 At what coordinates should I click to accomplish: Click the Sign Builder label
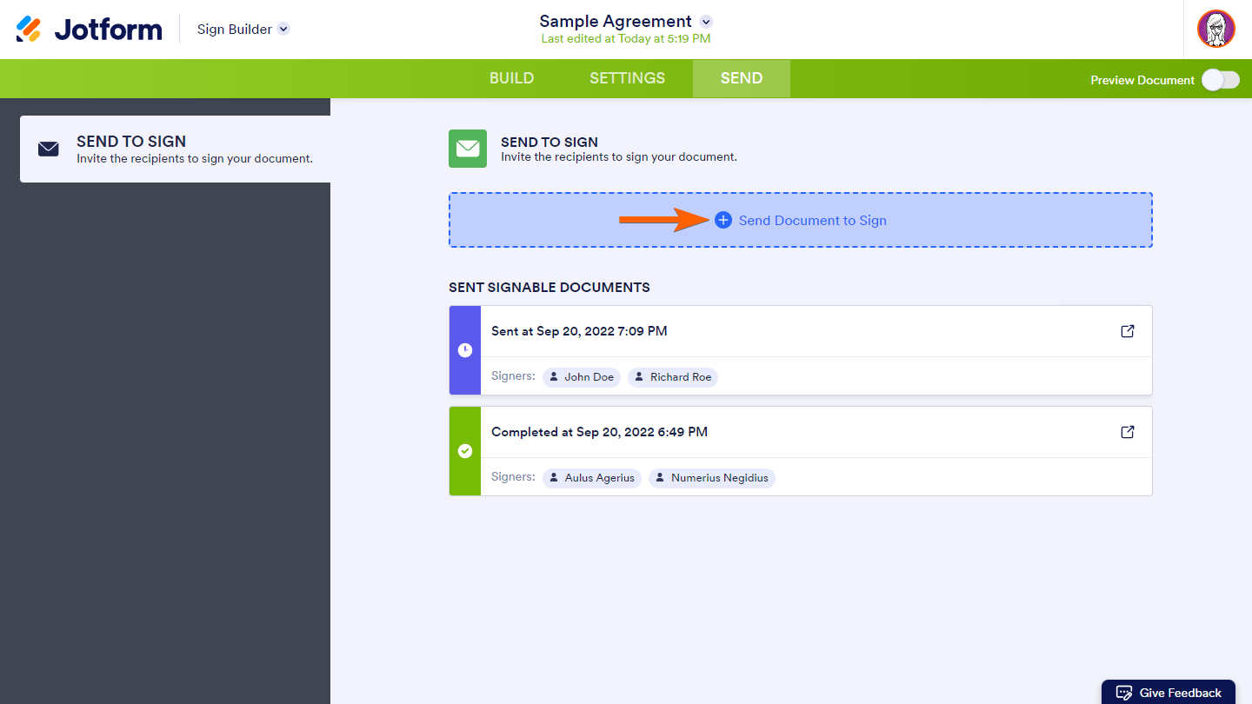[235, 30]
